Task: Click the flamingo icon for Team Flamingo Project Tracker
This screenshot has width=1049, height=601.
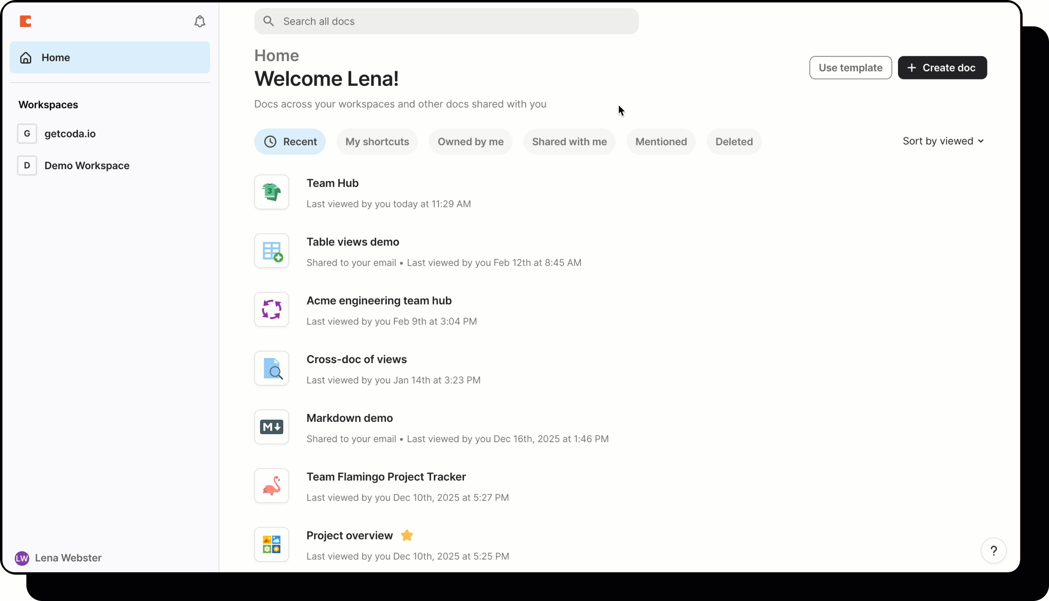Action: coord(272,485)
